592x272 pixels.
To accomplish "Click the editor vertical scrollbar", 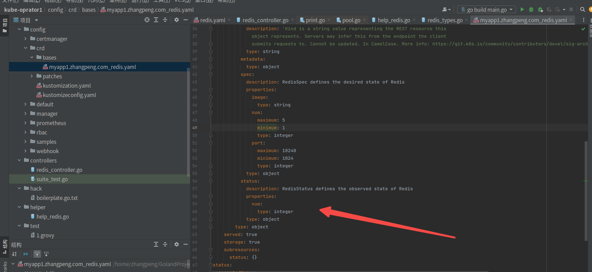I will (x=586, y=191).
